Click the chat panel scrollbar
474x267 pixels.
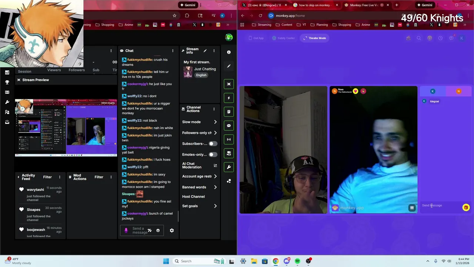point(178,217)
